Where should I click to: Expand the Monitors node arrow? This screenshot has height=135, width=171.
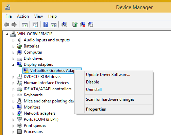pos(13,108)
